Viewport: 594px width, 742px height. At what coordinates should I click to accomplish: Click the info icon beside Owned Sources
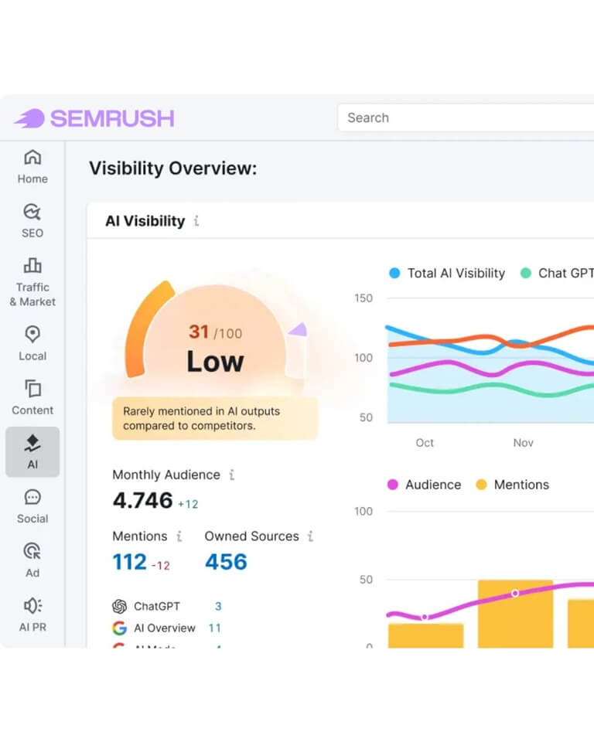pyautogui.click(x=310, y=536)
